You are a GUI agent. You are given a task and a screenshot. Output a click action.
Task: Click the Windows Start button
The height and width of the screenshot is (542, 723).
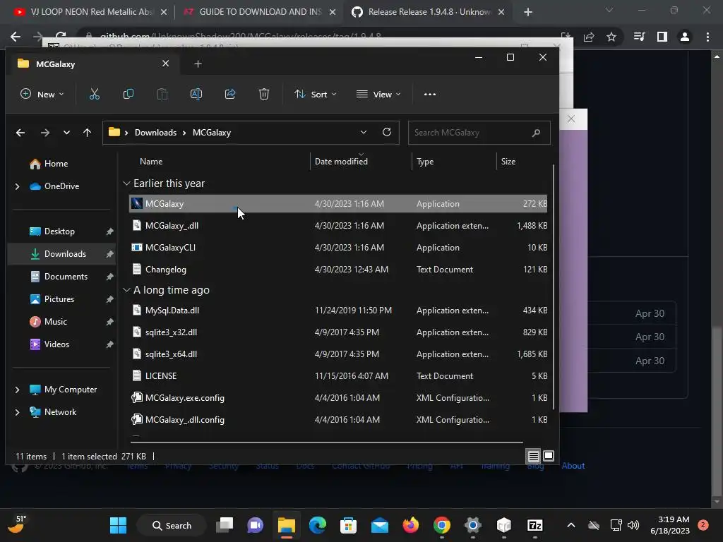[118, 525]
